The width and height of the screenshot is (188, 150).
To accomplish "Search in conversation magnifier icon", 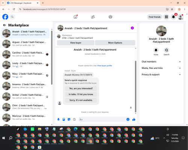I will click(167, 50).
